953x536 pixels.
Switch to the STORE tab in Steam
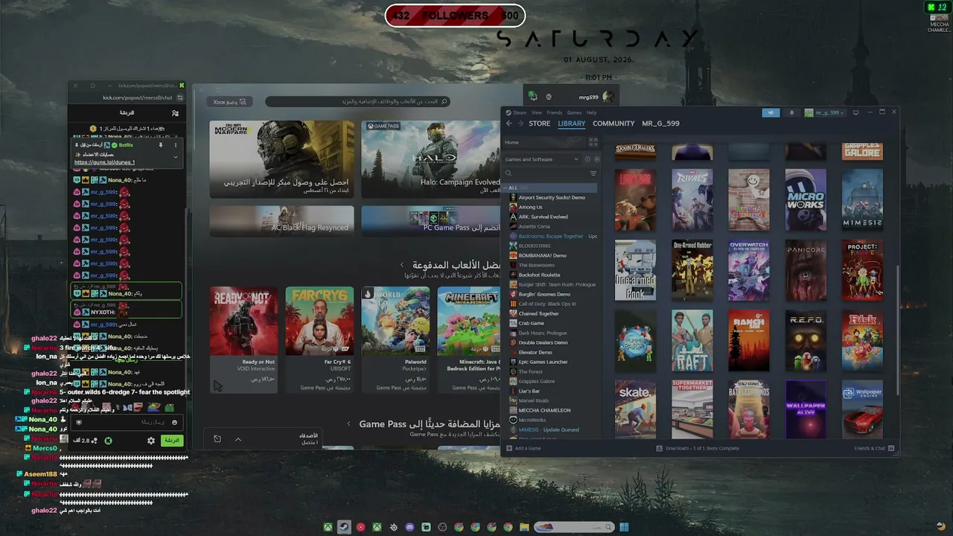pos(540,124)
